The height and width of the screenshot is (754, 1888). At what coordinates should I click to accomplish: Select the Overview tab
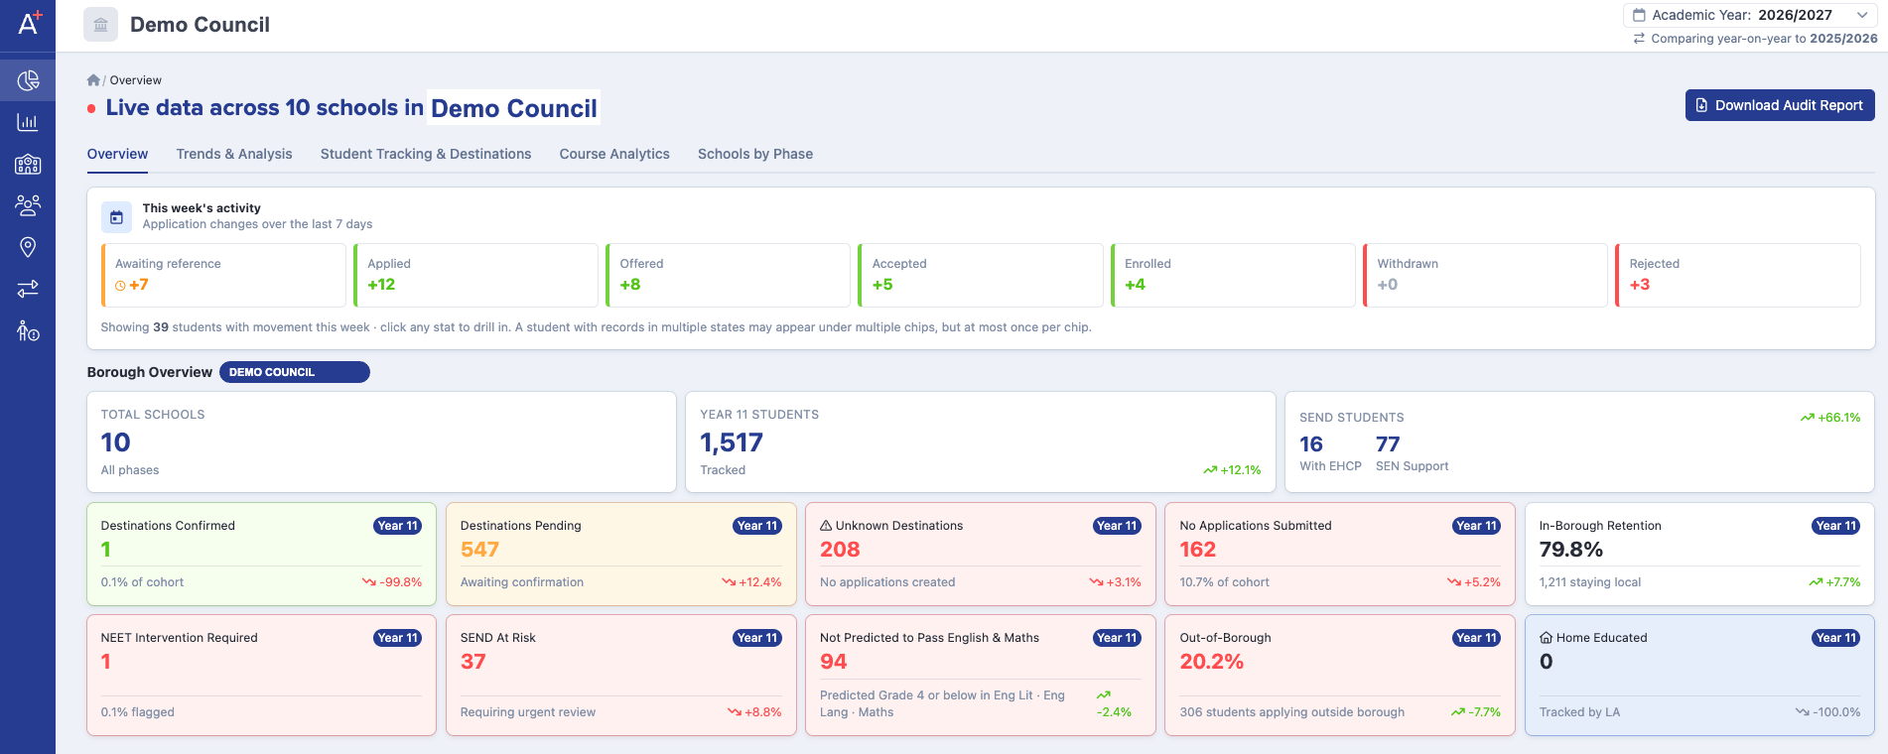(x=117, y=154)
